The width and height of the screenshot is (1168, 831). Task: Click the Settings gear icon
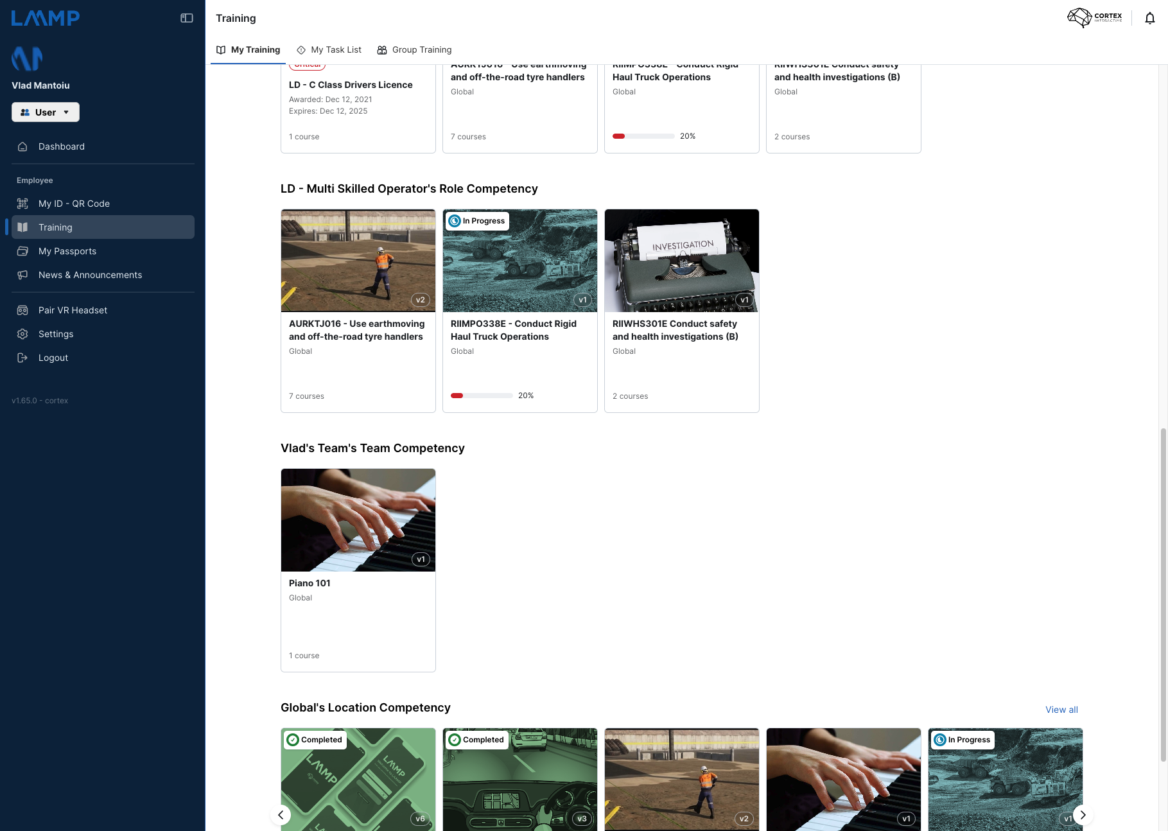pos(22,334)
